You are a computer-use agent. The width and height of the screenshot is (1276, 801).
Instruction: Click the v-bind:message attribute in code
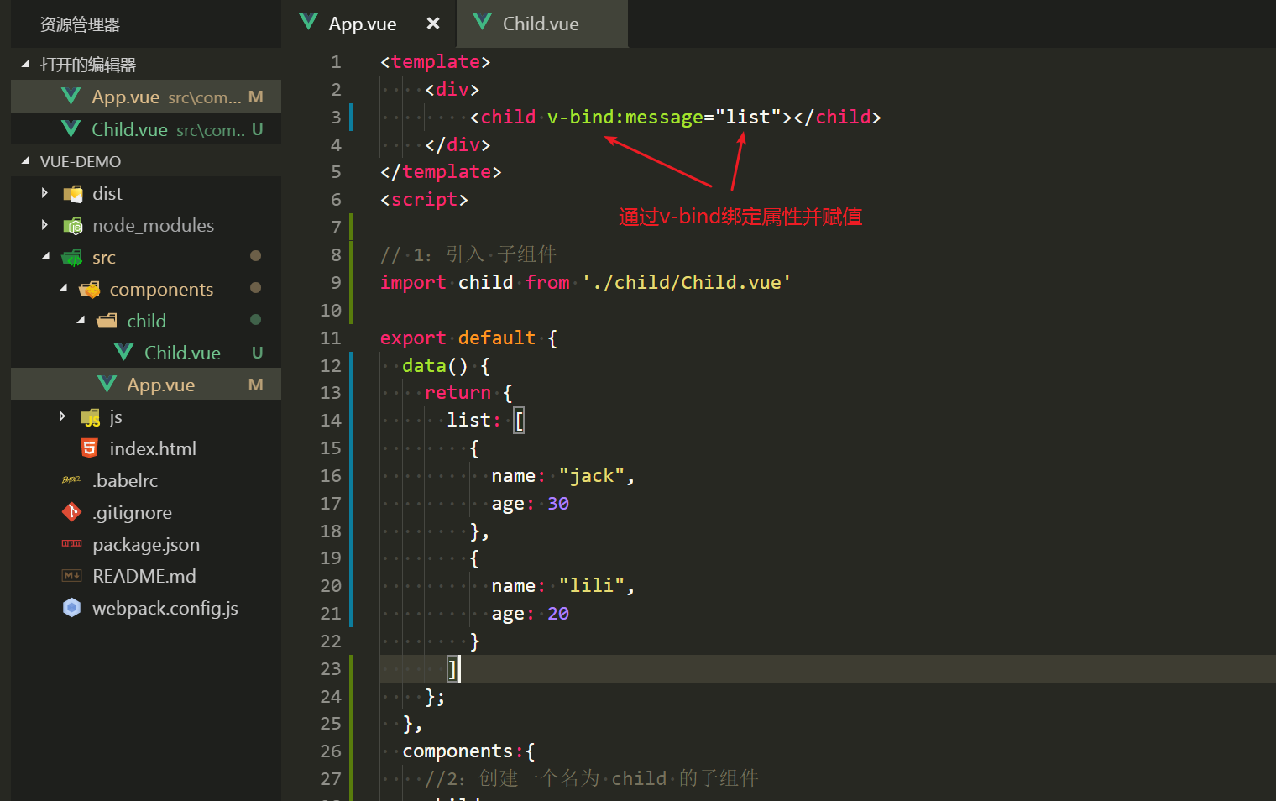click(x=625, y=117)
